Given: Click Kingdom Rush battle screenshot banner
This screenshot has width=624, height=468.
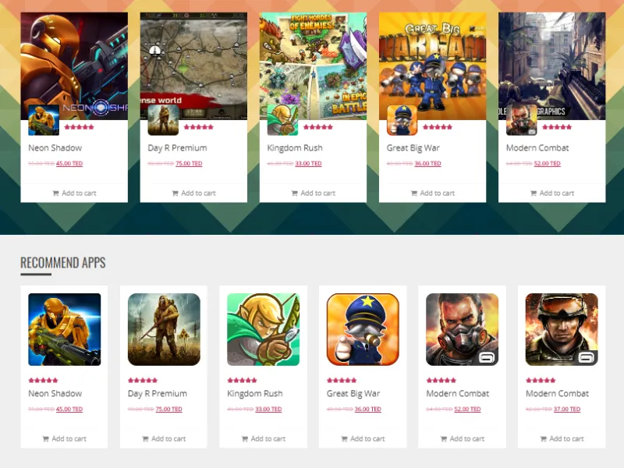Looking at the screenshot, I should [x=314, y=66].
